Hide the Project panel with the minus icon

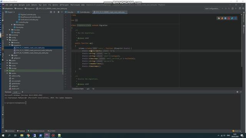pyautogui.click(x=62, y=12)
